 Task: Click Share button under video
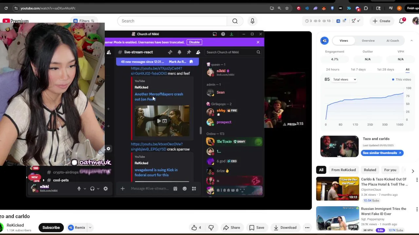pyautogui.click(x=231, y=227)
